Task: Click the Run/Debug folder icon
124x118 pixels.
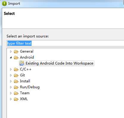Action: coord(16,87)
